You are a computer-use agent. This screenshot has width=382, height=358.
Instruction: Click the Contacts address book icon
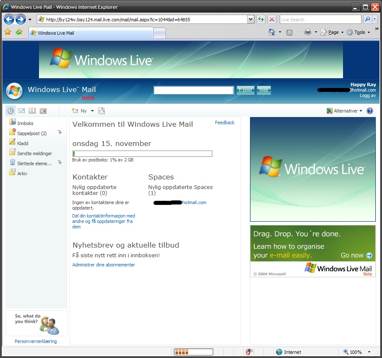tap(32, 111)
